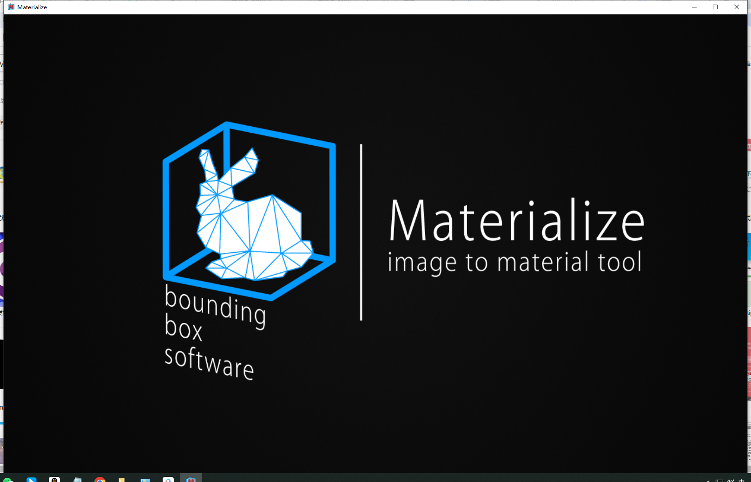Click the Materialize app icon in title bar
This screenshot has width=751, height=482.
coord(11,7)
